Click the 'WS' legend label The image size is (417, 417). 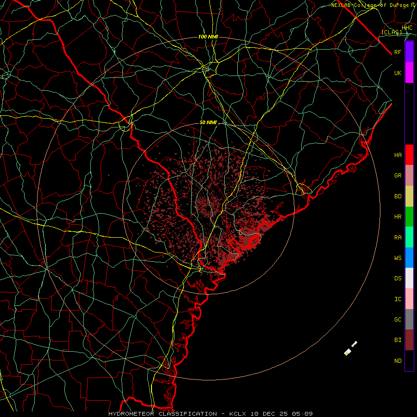(x=398, y=258)
